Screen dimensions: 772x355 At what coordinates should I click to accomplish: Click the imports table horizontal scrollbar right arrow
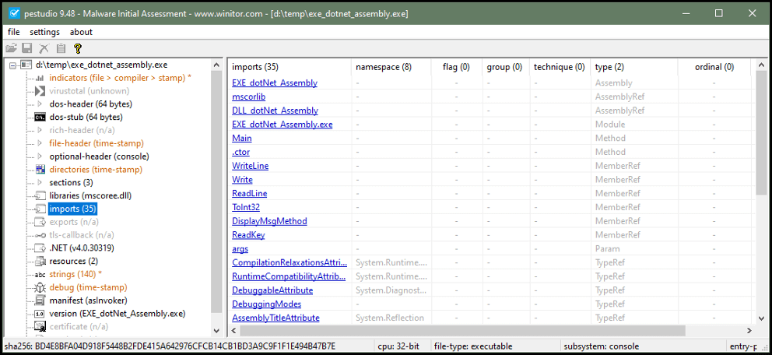[x=749, y=330]
